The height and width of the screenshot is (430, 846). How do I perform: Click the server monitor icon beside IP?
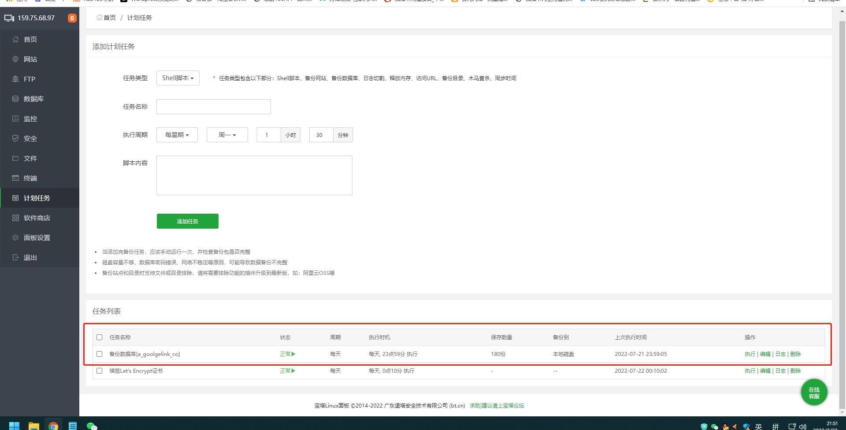tap(9, 18)
